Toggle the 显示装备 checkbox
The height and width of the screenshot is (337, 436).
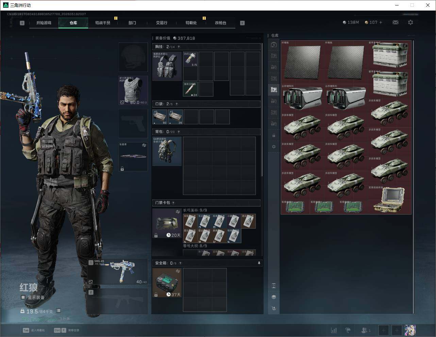click(x=23, y=297)
